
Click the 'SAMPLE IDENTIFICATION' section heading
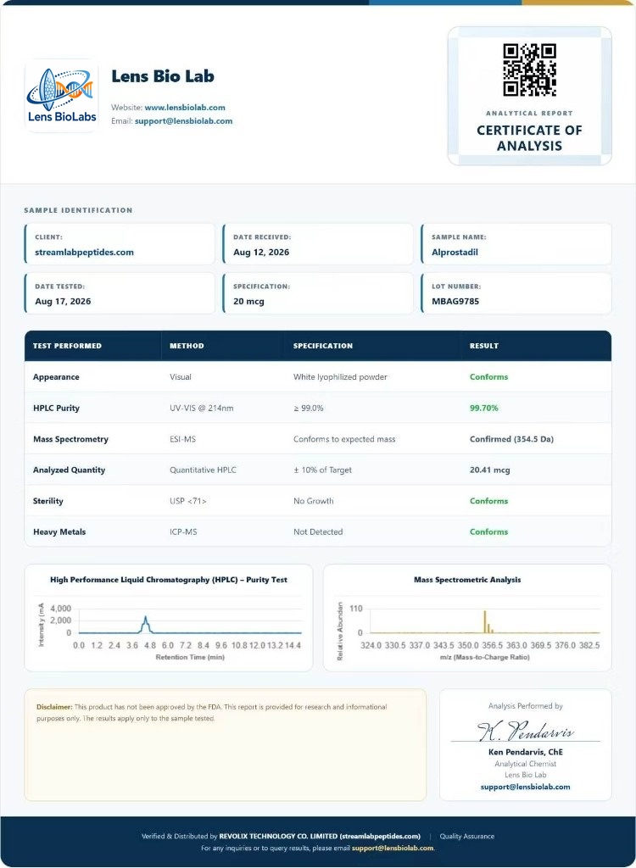(78, 210)
